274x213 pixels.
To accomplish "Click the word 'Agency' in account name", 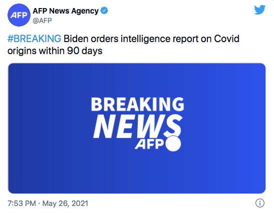I will (x=85, y=11).
